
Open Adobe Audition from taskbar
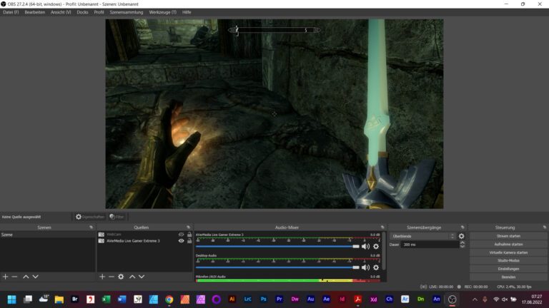pos(310,299)
